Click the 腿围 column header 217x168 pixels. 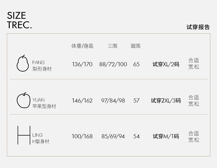[135, 46]
